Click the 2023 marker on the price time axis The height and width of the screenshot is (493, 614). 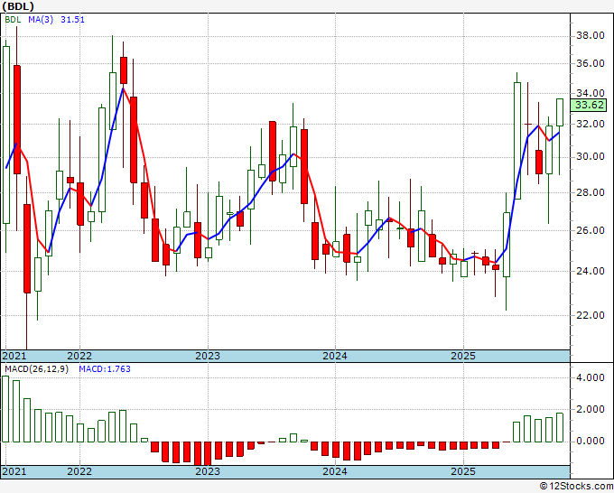(208, 356)
